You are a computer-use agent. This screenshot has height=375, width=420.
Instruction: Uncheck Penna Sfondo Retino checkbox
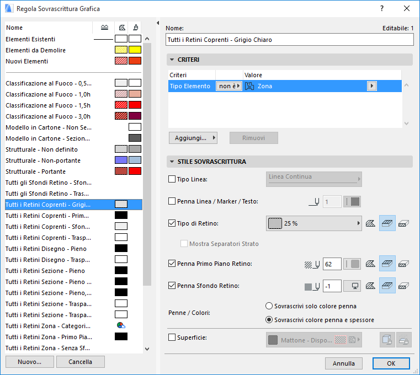click(x=172, y=285)
